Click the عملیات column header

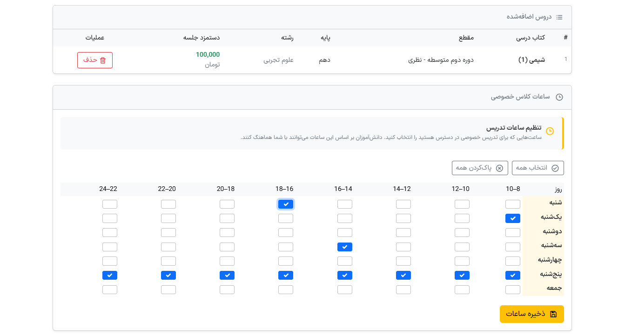(95, 38)
